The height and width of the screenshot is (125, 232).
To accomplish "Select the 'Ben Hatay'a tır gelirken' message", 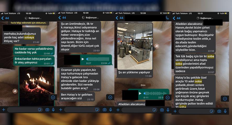I will click(77, 96).
